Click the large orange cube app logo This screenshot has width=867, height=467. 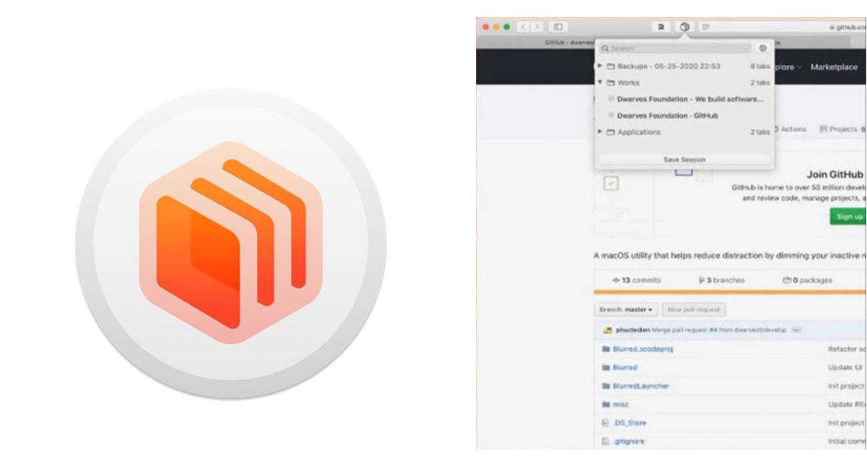coord(231,243)
